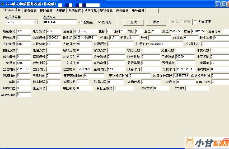Expand the 选择服务器 dropdown showing zebra

point(35,22)
